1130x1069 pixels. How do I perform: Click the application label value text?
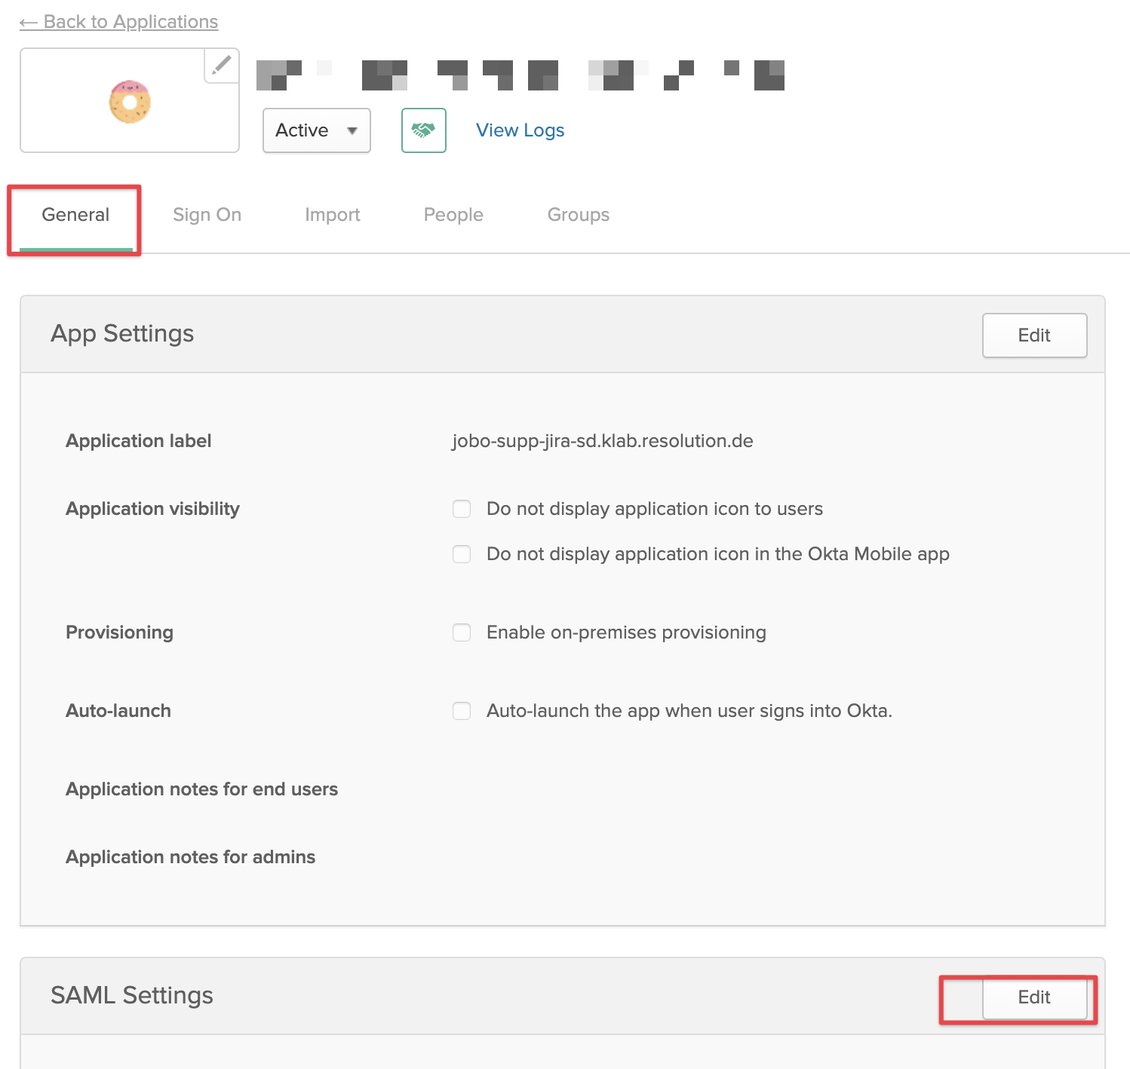(602, 441)
